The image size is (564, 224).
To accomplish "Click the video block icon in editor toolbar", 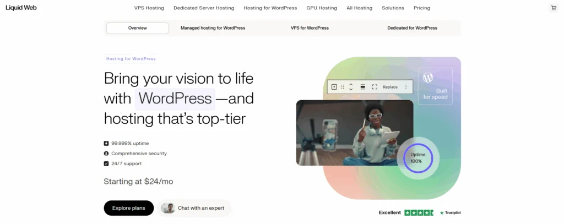I will pos(334,87).
